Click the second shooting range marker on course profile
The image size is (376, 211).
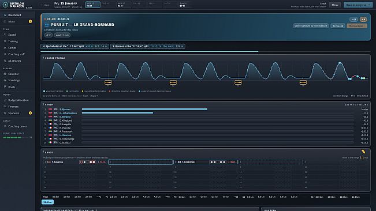[173, 82]
